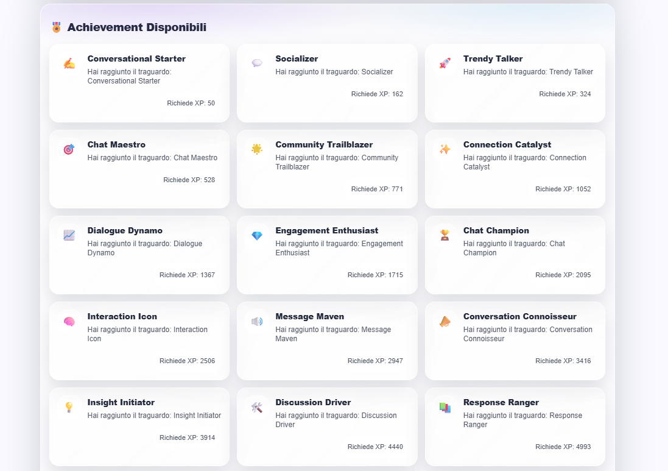Screen dimensions: 668x471
Task: Click the lightbulb icon on Insight Initiator
Action: pos(69,406)
